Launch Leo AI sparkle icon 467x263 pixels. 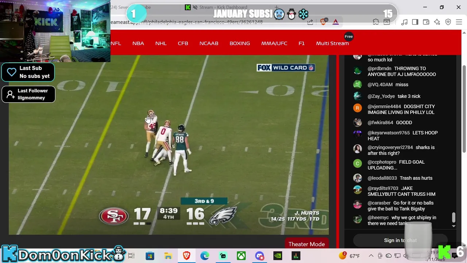coord(437,22)
